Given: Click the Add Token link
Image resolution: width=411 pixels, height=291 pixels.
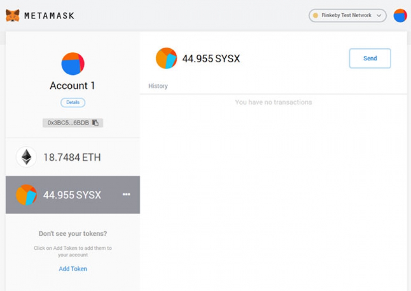Looking at the screenshot, I should click(x=73, y=269).
